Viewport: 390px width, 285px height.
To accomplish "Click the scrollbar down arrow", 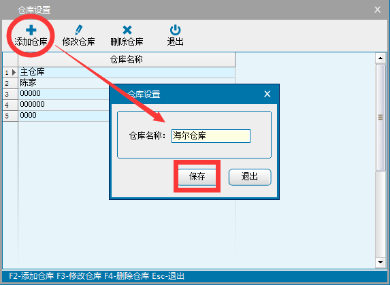I will tap(380, 262).
